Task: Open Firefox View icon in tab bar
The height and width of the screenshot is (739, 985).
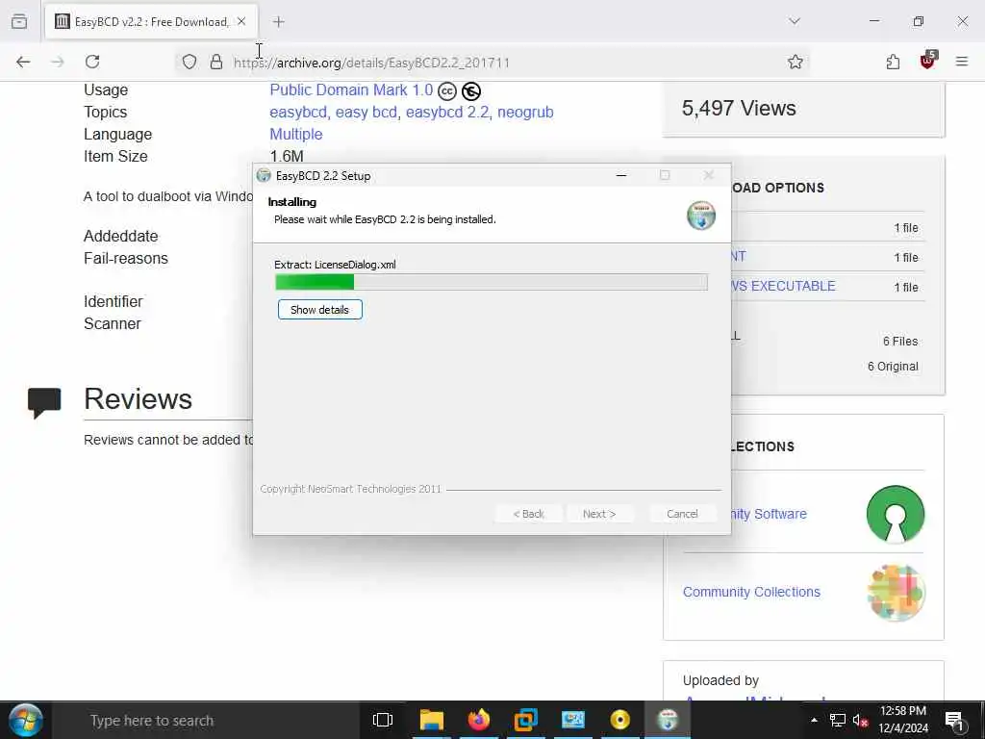Action: tap(19, 21)
